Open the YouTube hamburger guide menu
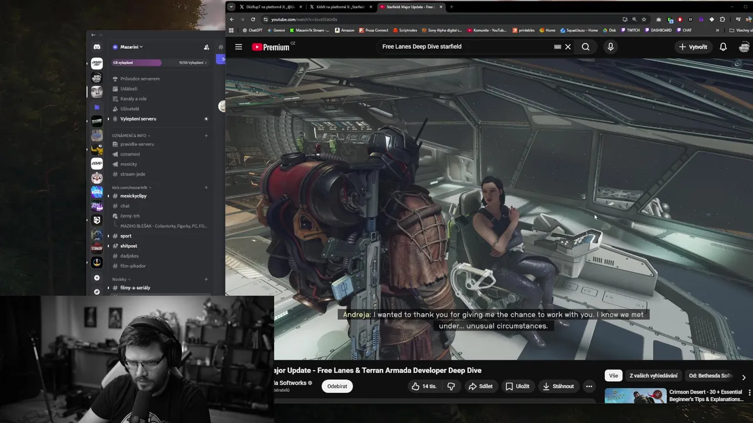The width and height of the screenshot is (753, 423). tap(238, 47)
